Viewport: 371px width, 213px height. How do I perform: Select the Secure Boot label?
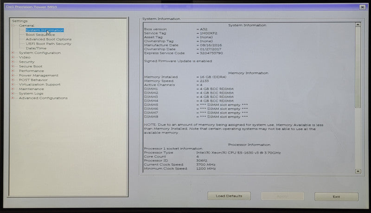[31, 66]
